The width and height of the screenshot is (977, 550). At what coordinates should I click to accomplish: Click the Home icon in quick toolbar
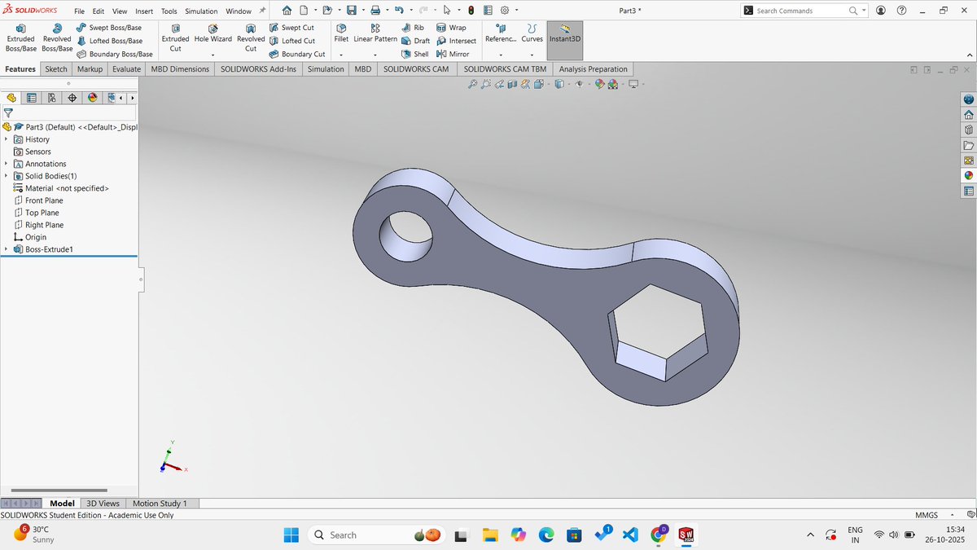[x=287, y=11]
